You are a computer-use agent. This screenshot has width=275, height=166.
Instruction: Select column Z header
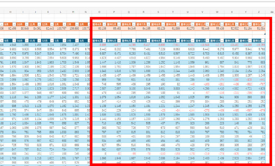pyautogui.click(x=259, y=12)
